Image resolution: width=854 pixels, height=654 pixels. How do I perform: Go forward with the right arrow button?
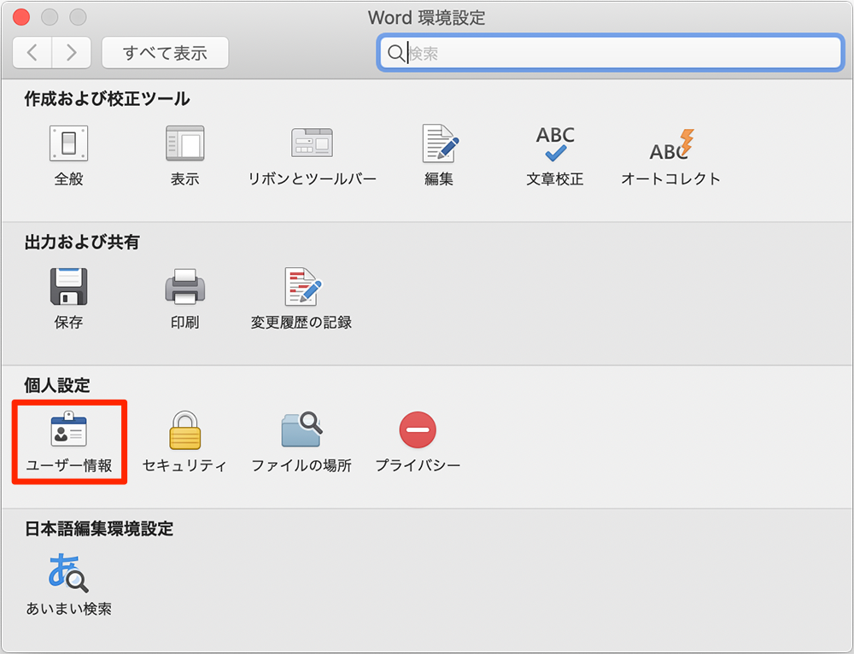(x=72, y=53)
